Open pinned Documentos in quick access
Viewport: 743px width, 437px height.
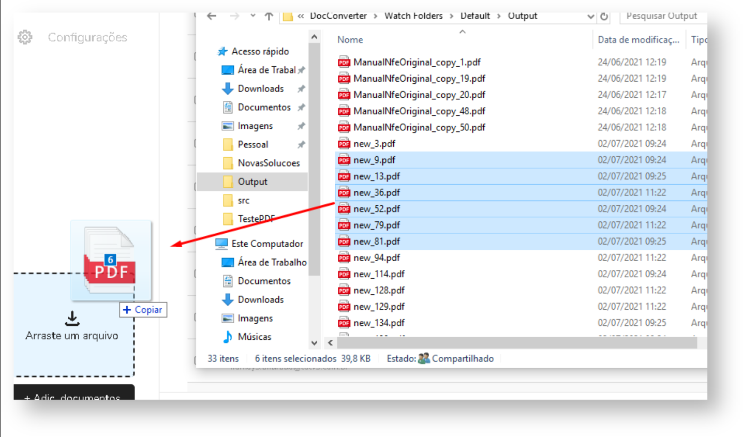(x=257, y=107)
